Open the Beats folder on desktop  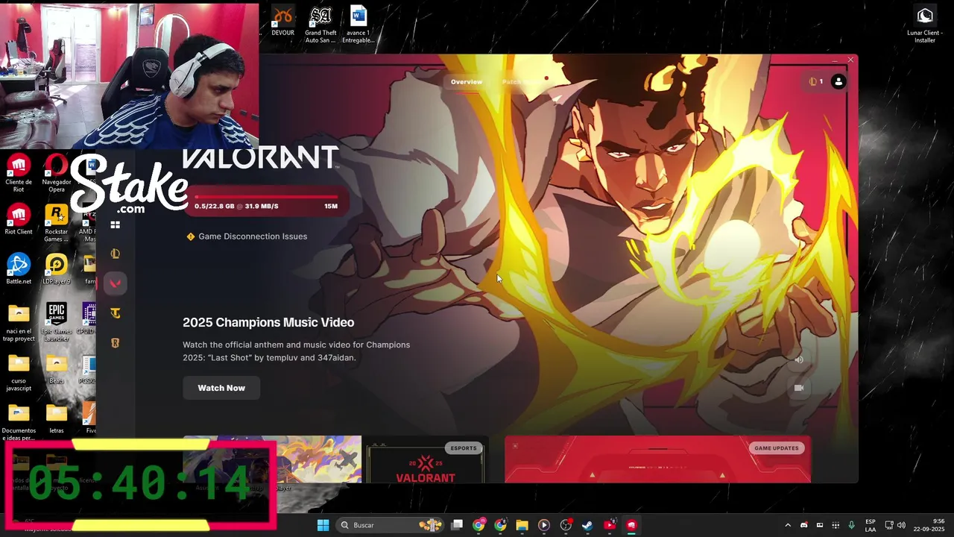coord(57,368)
